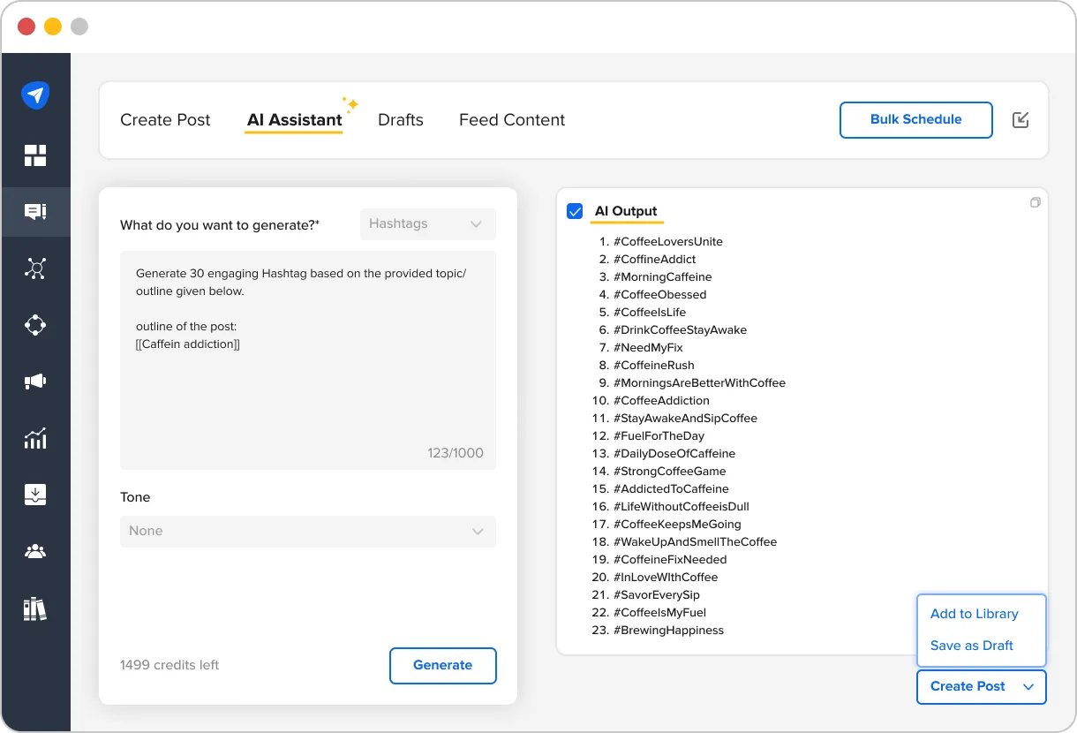Click the 1499 credits left text
The width and height of the screenshot is (1077, 733).
169,665
